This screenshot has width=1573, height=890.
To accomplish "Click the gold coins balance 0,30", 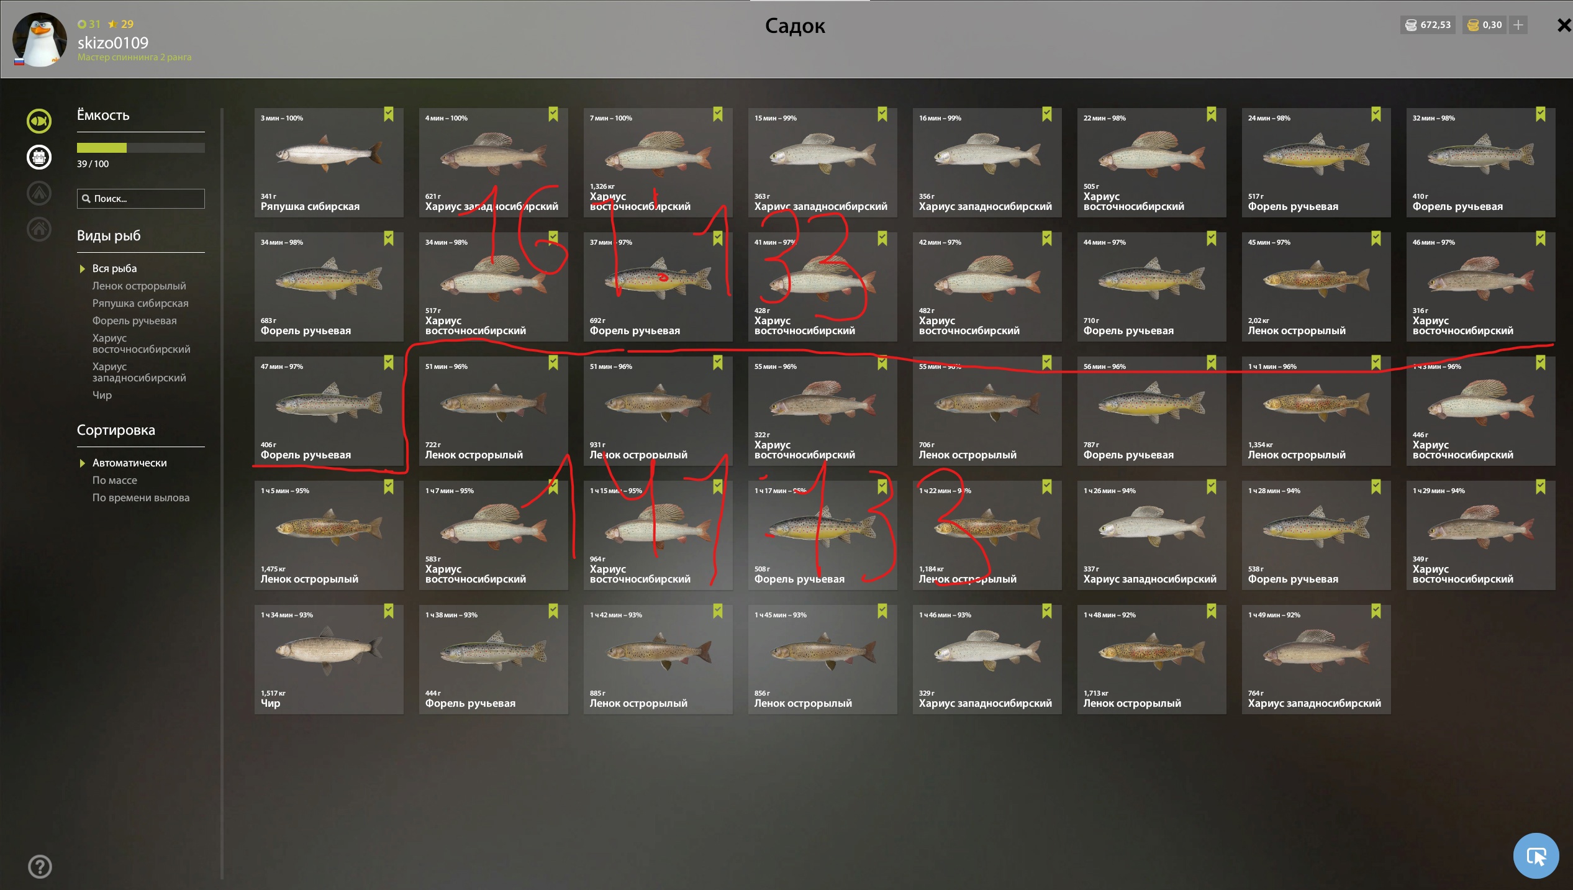I will tap(1484, 25).
